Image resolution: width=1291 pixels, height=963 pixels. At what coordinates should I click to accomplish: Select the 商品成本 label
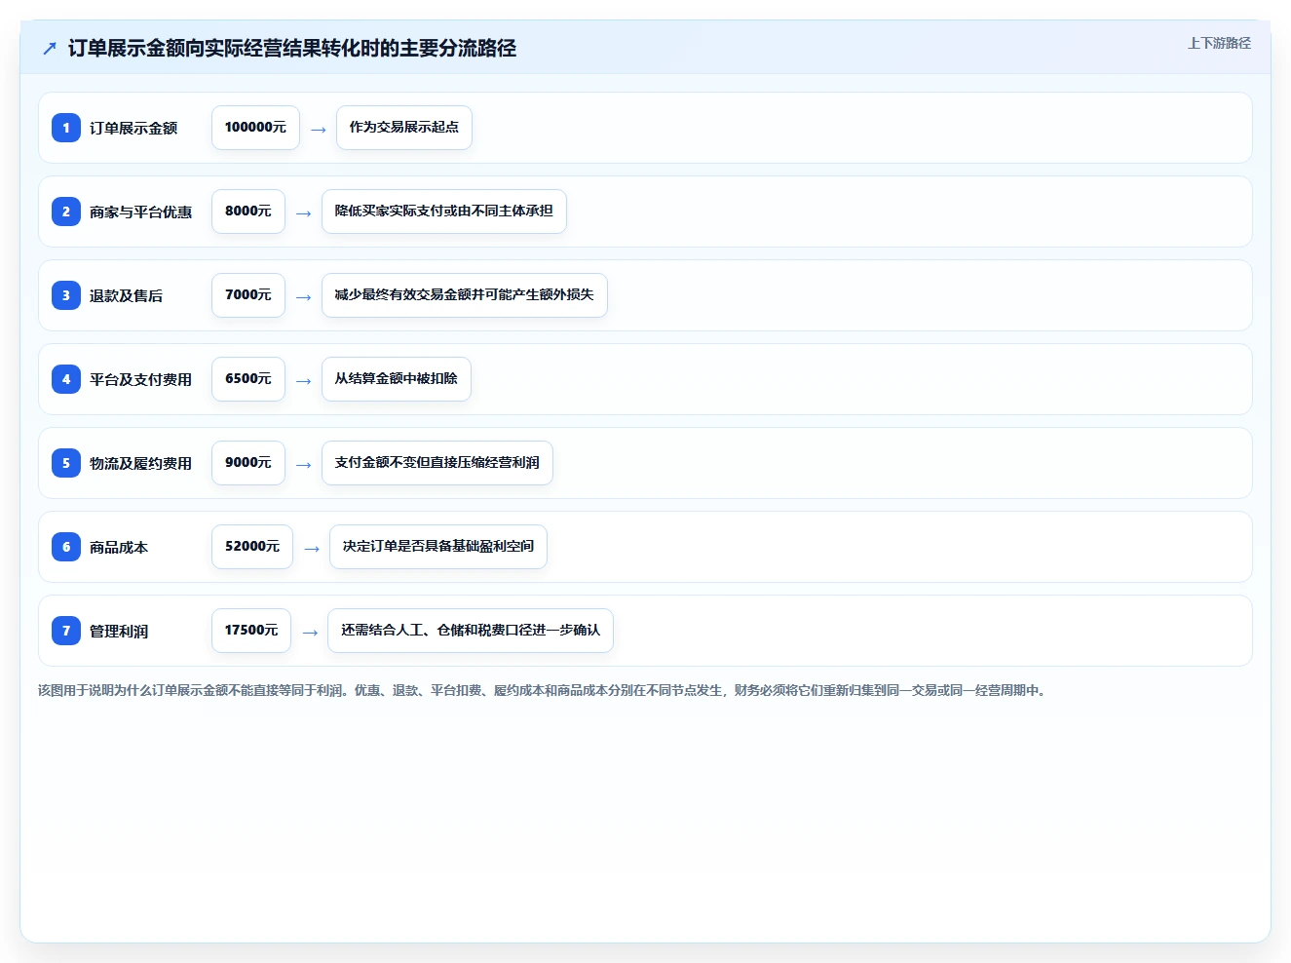(x=119, y=547)
